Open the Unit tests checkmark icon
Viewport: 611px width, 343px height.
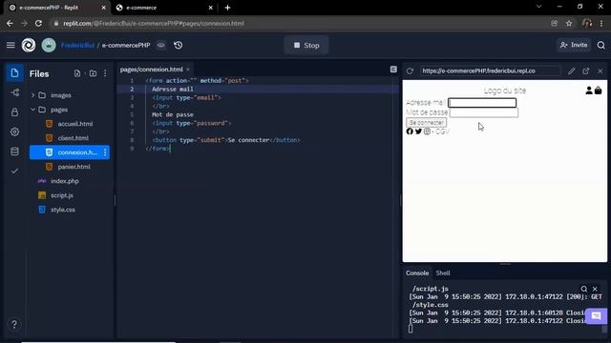14,171
